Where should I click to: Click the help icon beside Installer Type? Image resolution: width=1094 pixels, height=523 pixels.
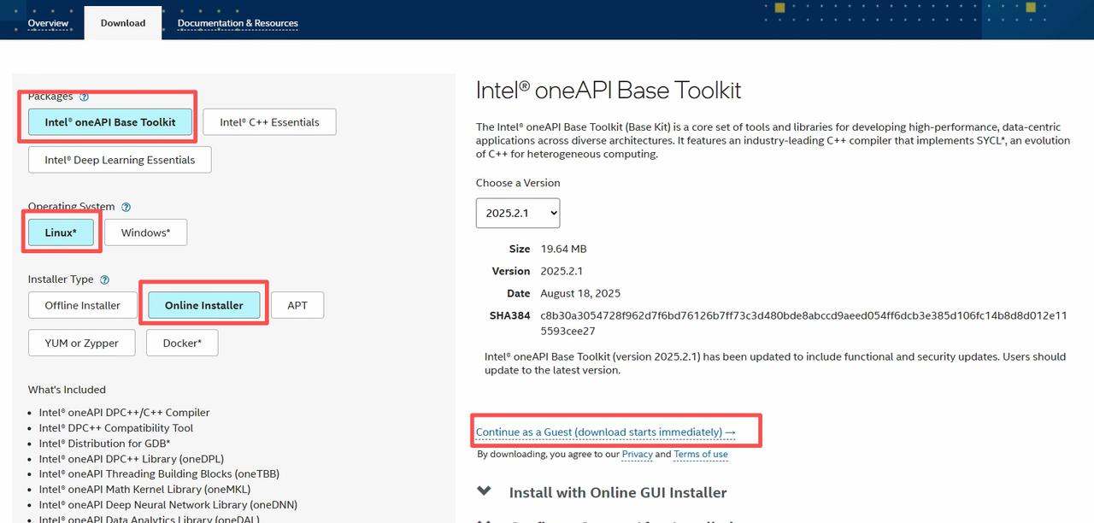105,279
